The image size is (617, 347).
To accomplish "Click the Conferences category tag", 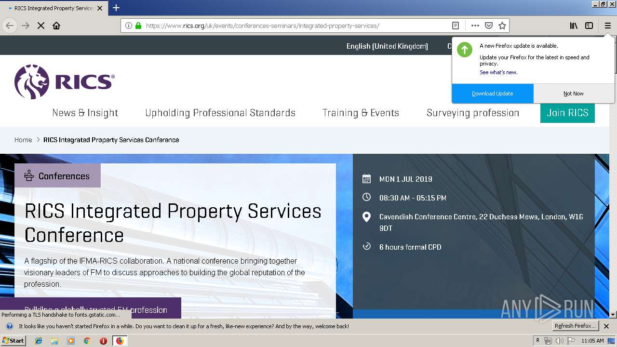I will pos(57,176).
